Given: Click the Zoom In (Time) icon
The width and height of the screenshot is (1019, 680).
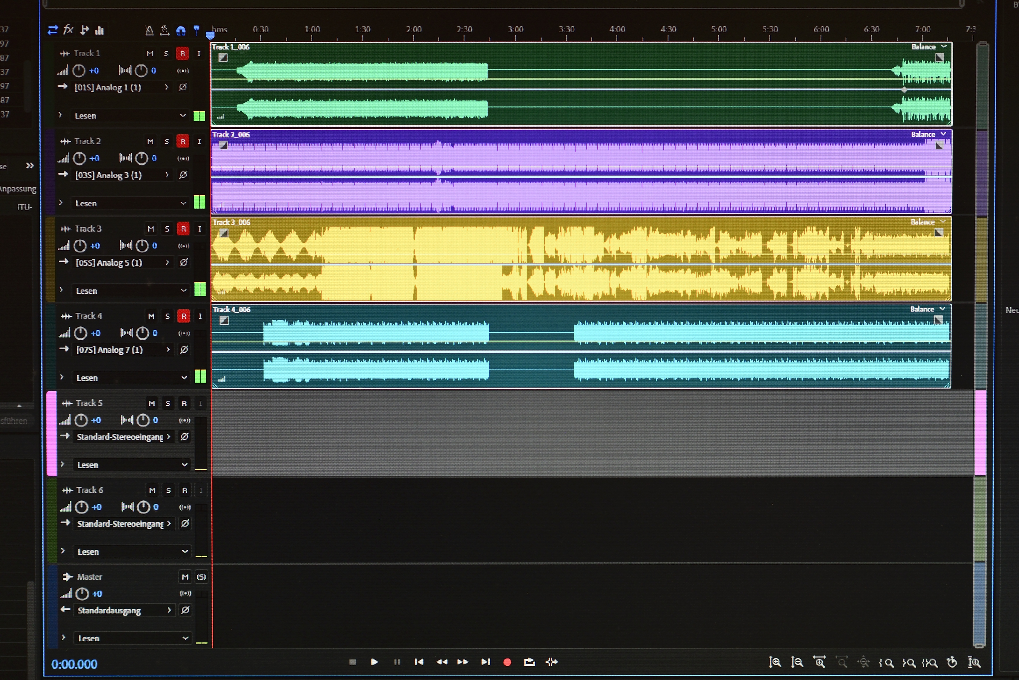Looking at the screenshot, I should click(819, 662).
